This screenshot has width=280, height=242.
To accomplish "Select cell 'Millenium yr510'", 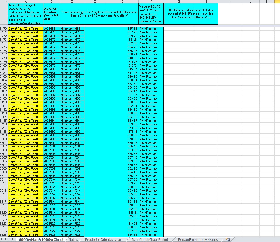I will coord(72,179).
